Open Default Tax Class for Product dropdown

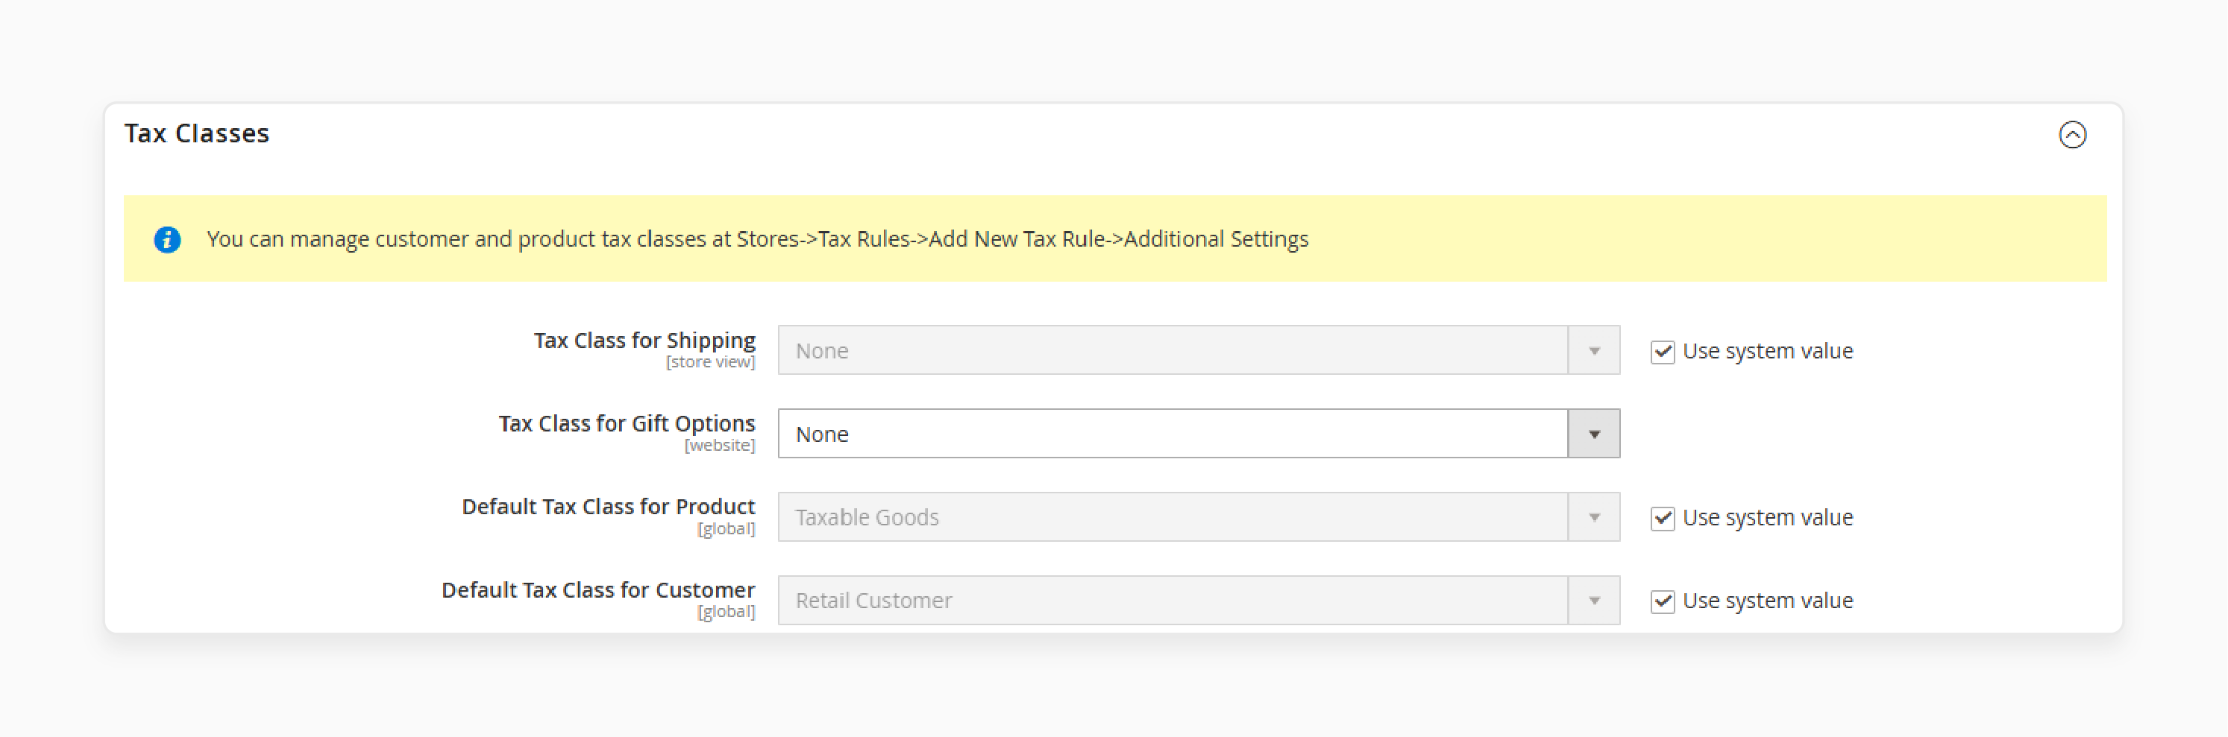(1198, 516)
